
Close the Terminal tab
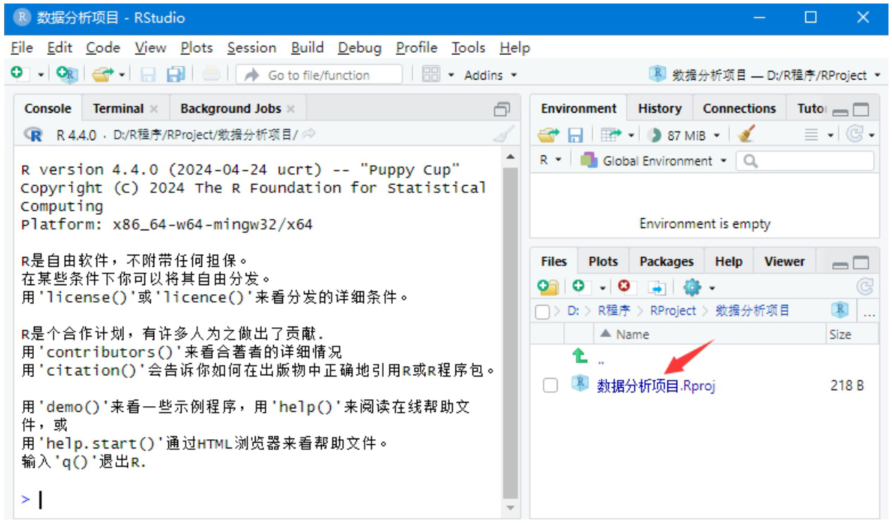pos(153,109)
